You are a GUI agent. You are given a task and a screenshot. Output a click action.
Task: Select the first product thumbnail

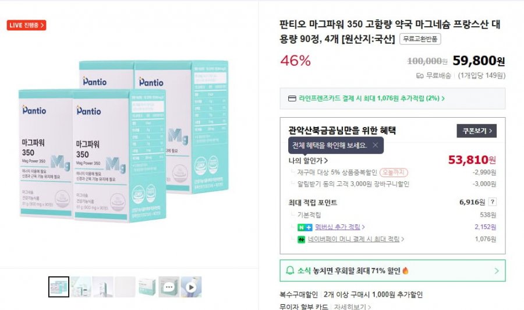59,287
